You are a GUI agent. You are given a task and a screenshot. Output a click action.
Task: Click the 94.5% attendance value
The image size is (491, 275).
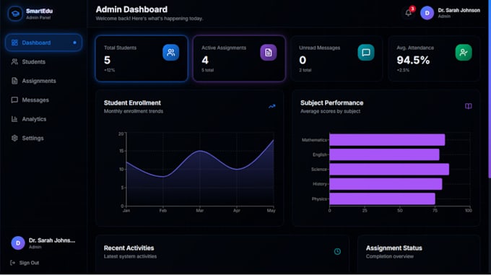tap(413, 60)
